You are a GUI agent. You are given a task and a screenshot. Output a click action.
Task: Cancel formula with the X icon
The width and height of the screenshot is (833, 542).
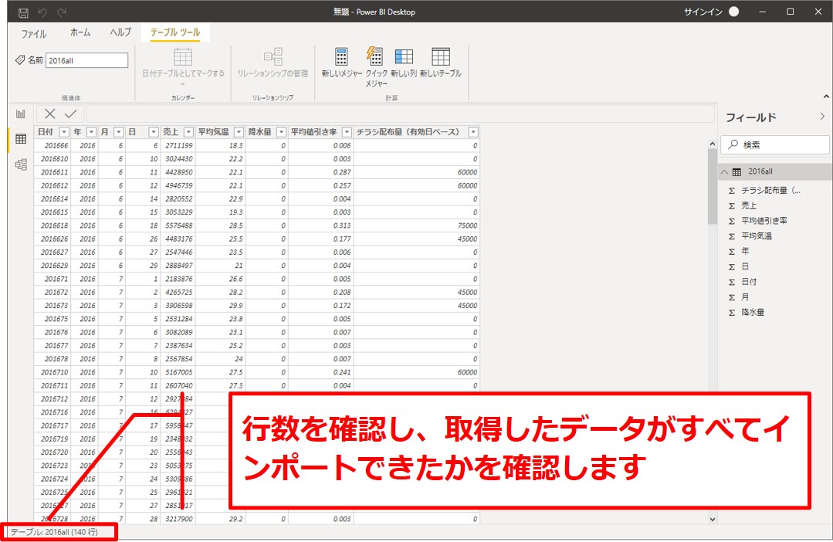pyautogui.click(x=50, y=113)
